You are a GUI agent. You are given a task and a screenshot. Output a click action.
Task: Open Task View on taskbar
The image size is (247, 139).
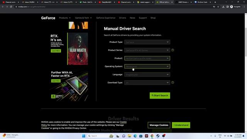(118, 136)
